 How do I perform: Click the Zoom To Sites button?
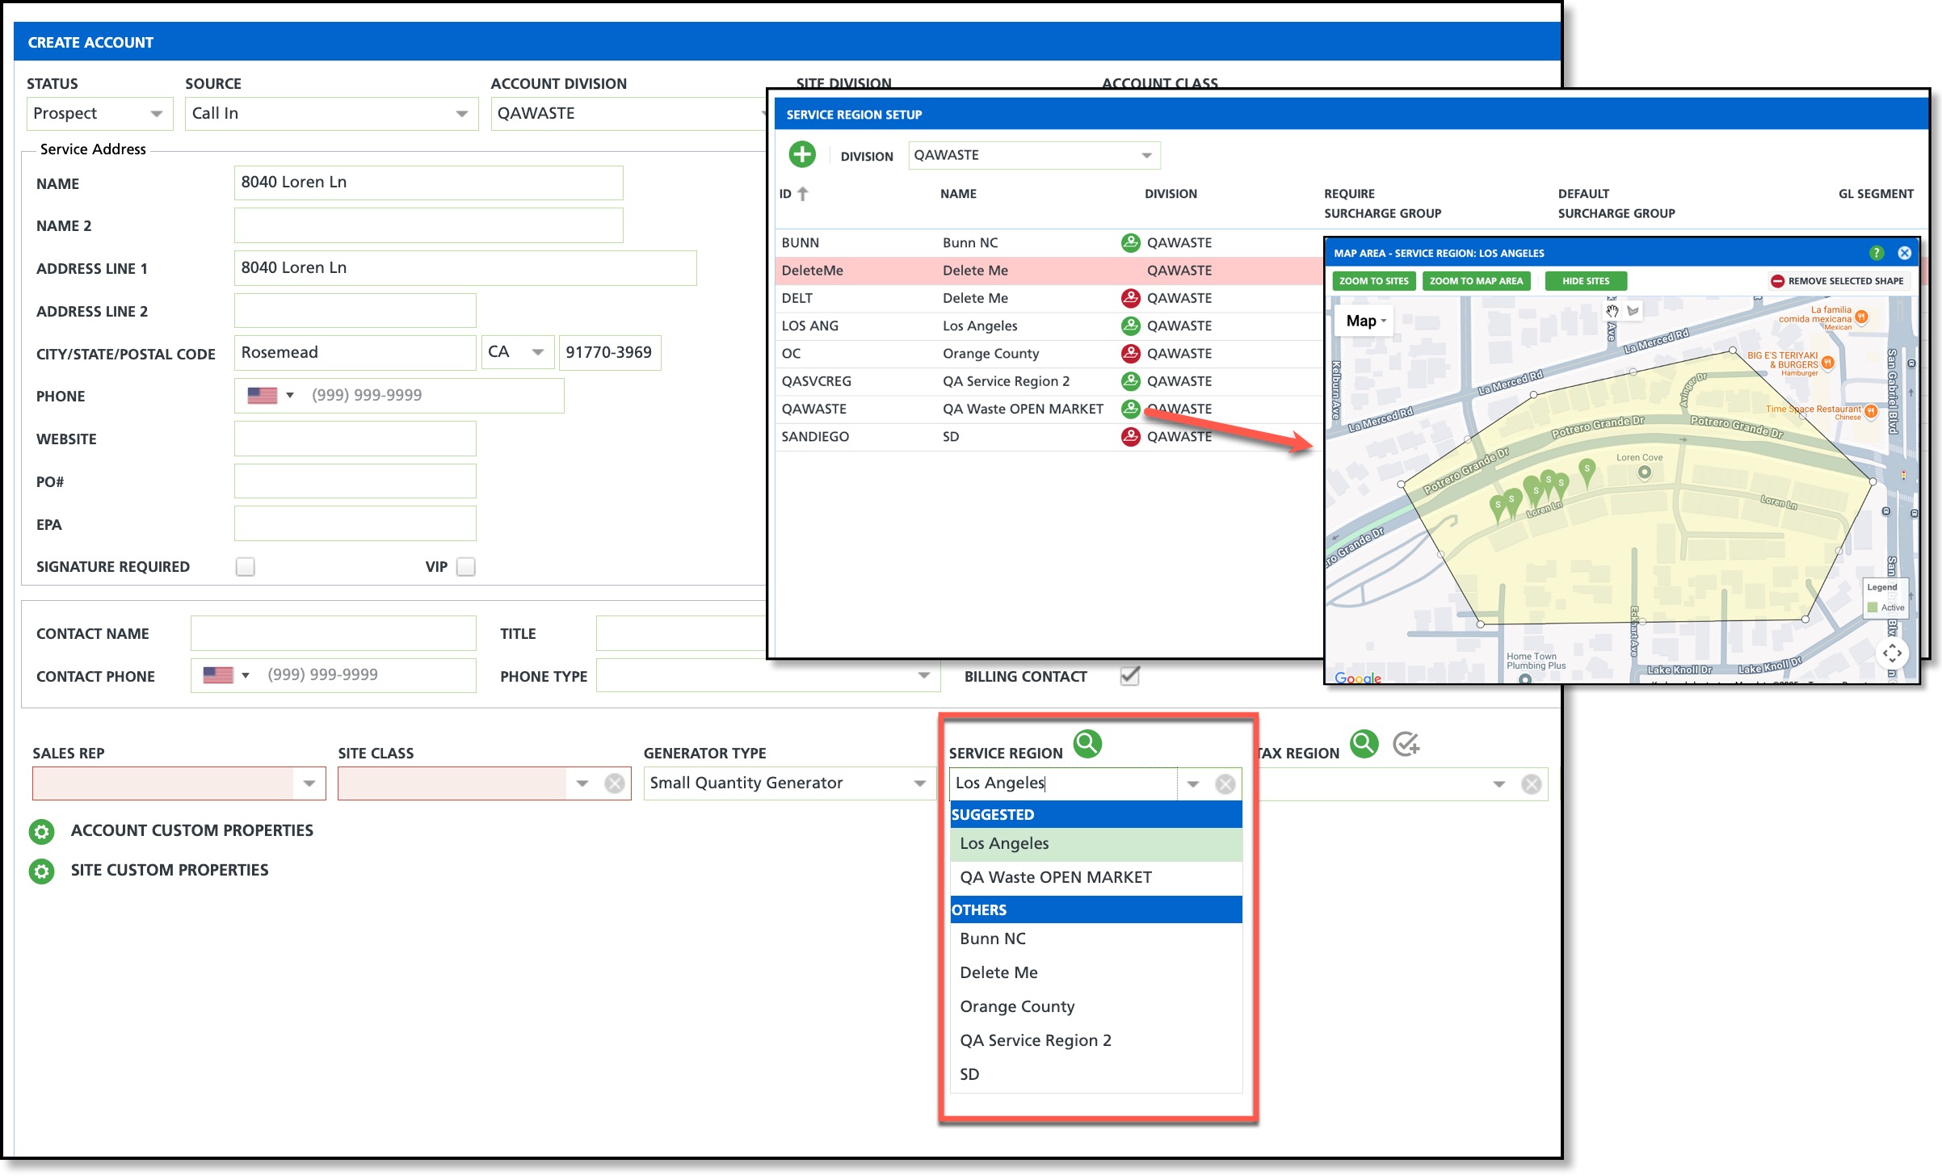coord(1373,281)
